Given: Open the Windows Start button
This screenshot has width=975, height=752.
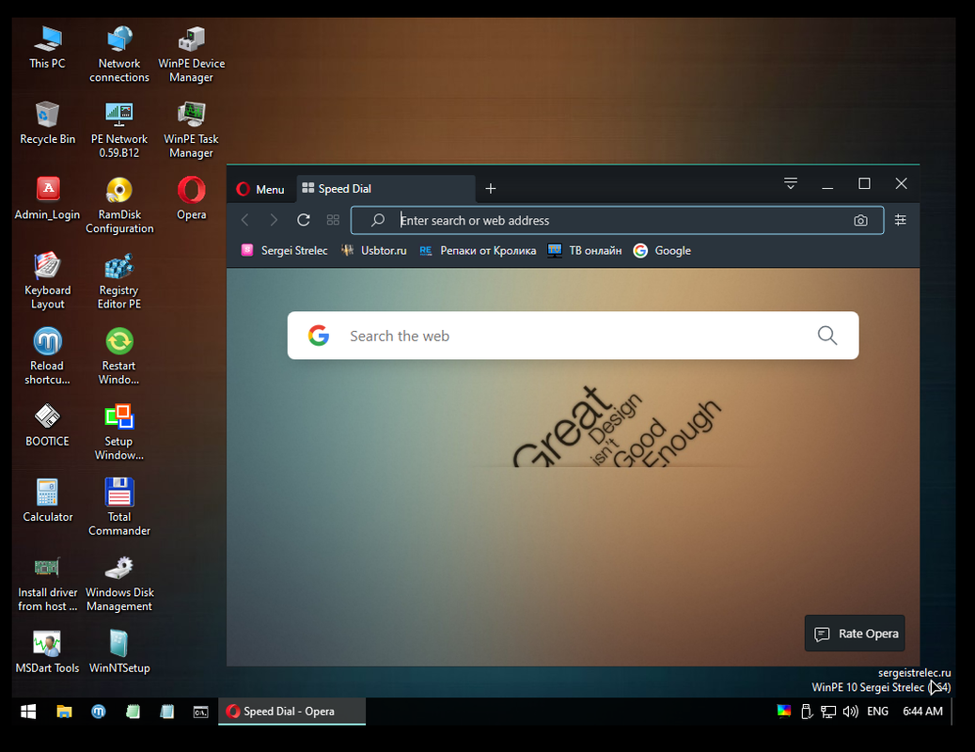Looking at the screenshot, I should click(x=28, y=712).
